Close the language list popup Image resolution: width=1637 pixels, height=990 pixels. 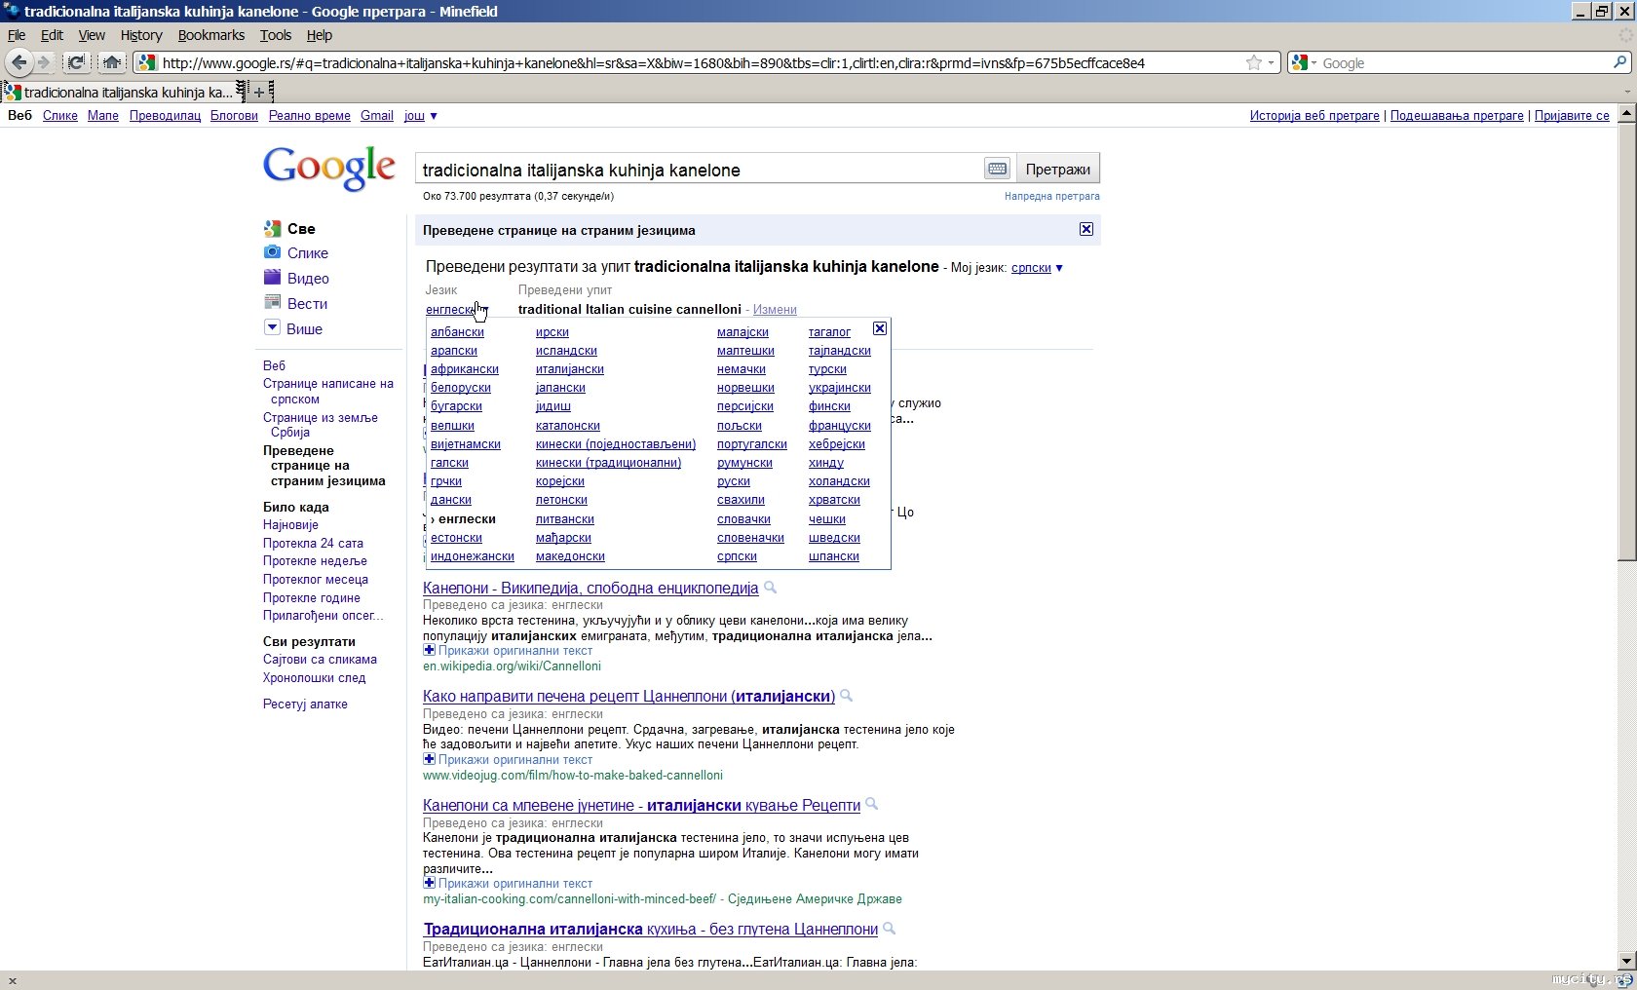pos(879,328)
